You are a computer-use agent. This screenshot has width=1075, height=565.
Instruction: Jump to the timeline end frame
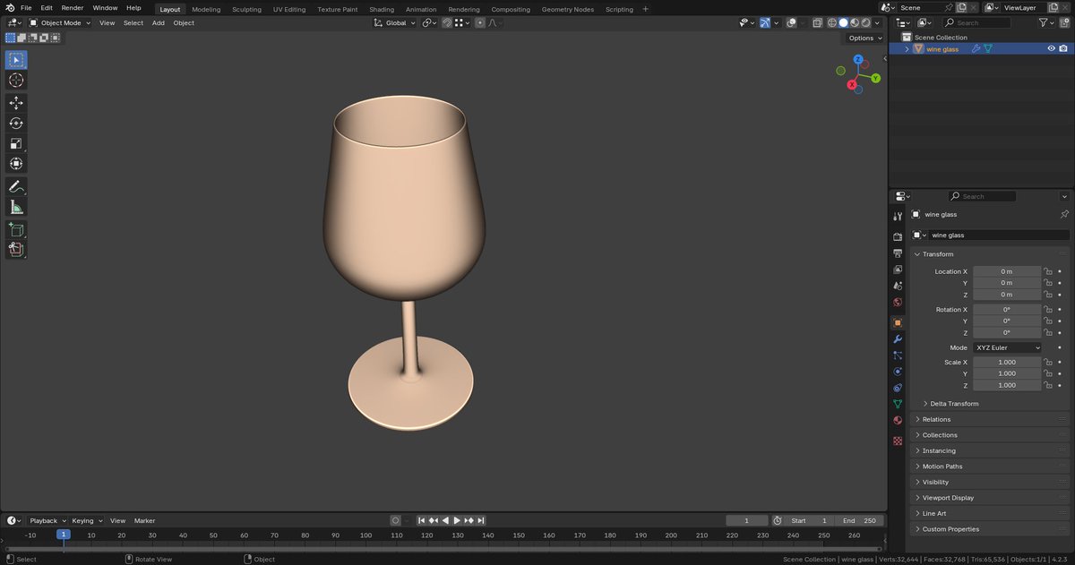pos(481,520)
